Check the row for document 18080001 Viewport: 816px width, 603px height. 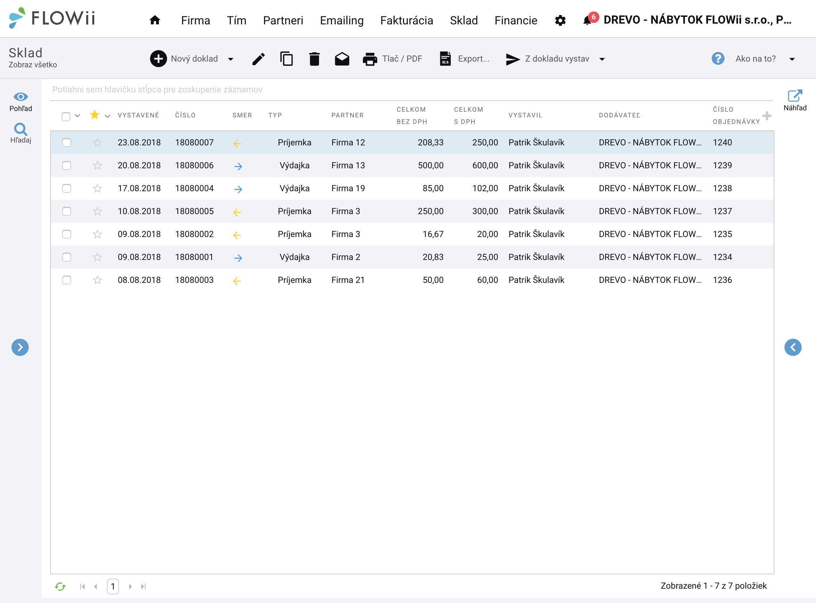click(x=67, y=257)
